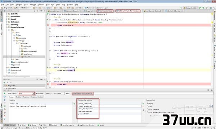Click the dp-parent breadcrumb in navigation bar
The image size is (216, 129).
pyautogui.click(x=7, y=8)
